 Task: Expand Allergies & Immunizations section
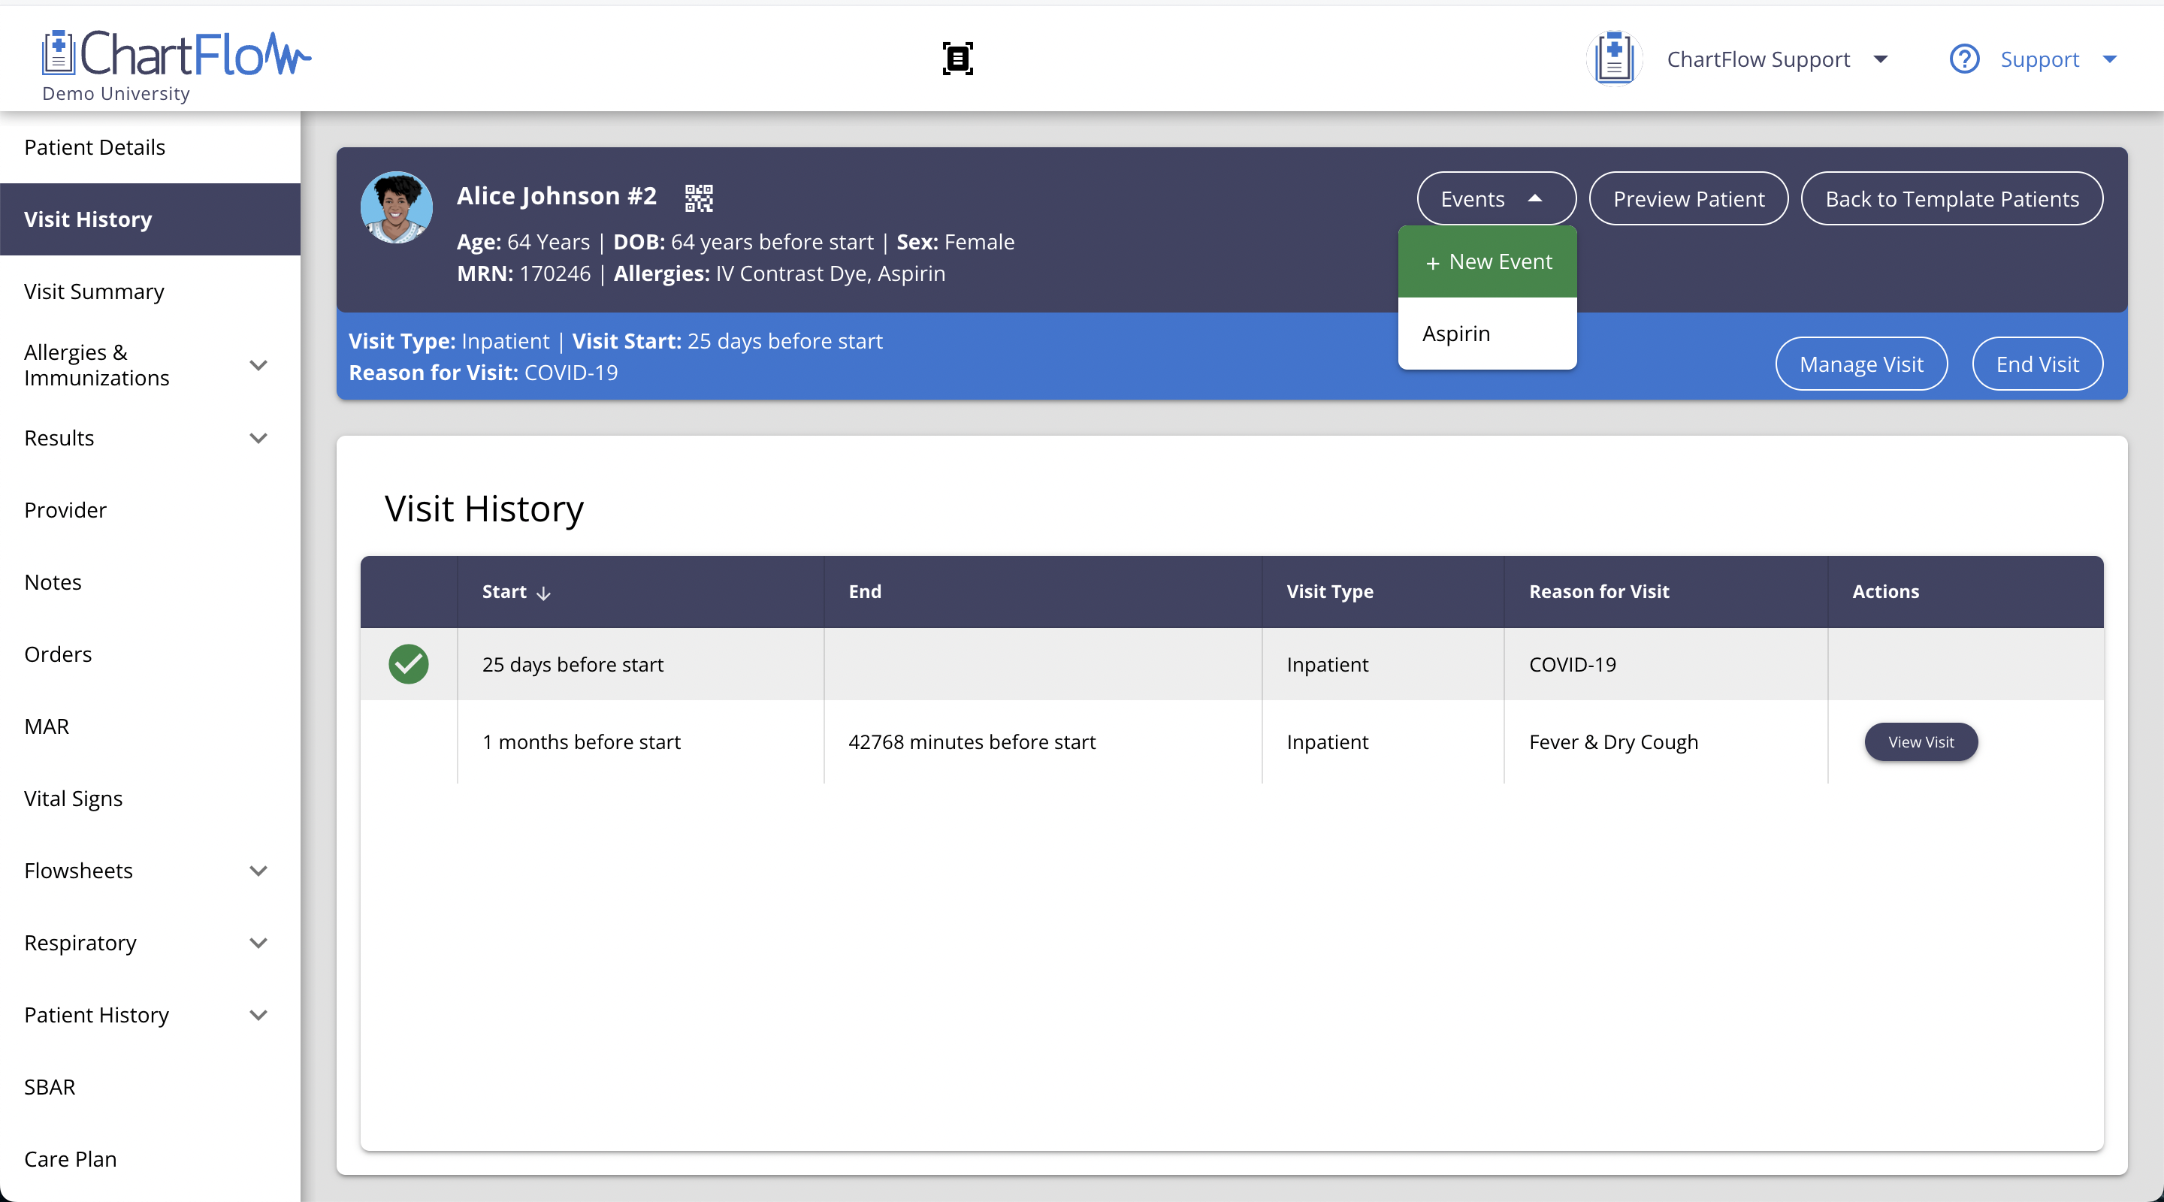[x=258, y=365]
